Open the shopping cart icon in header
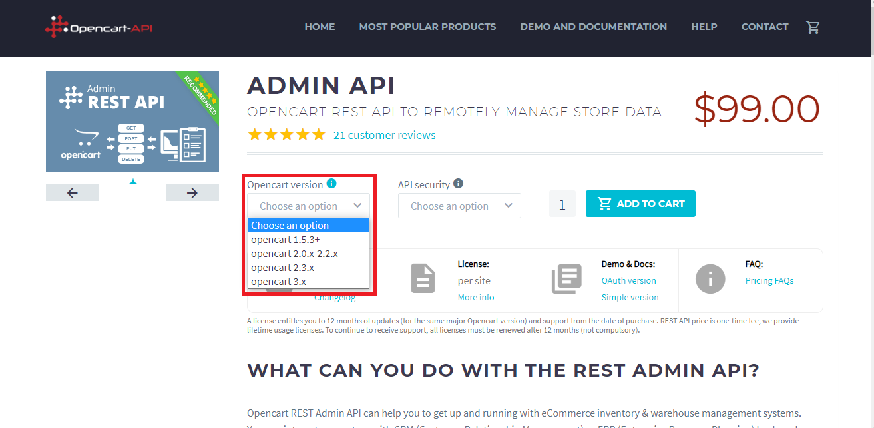Screen dimensions: 874x428 pyautogui.click(x=813, y=27)
